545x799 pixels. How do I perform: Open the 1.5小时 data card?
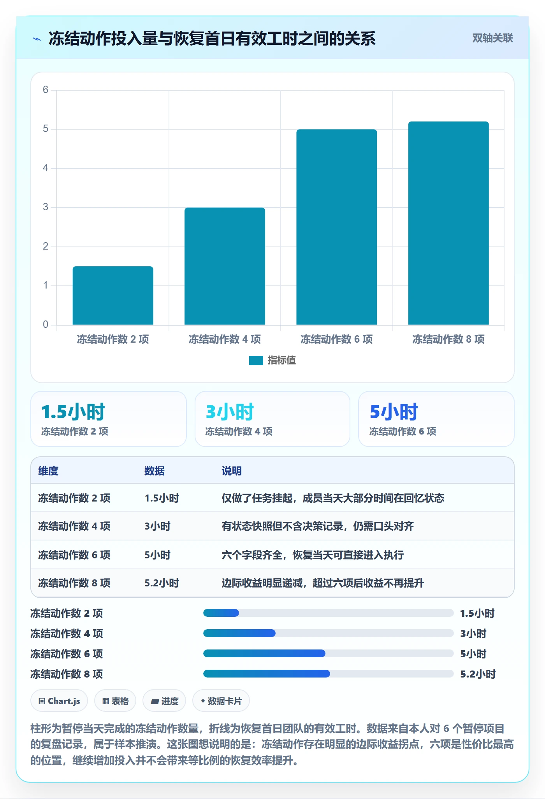coord(109,419)
